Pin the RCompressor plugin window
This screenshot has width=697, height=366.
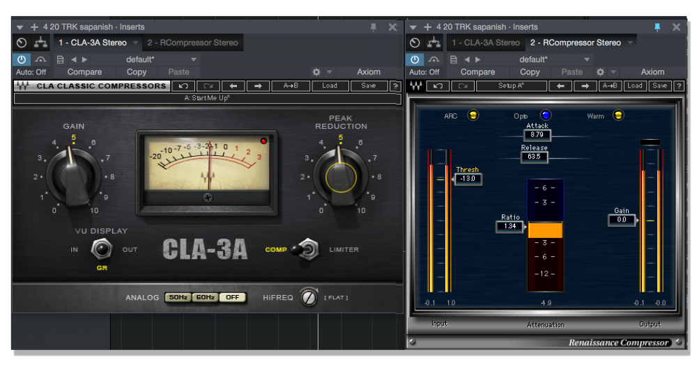657,27
